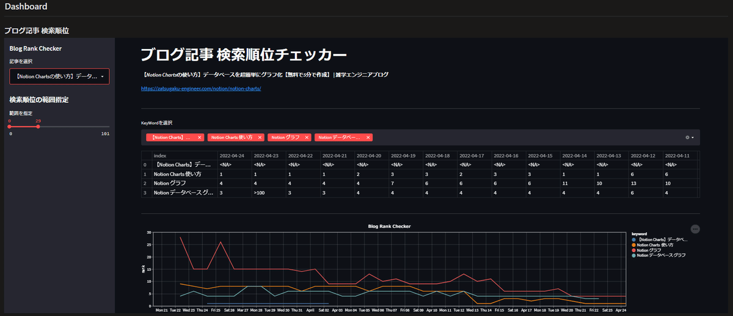Open the 記事を選択 article dropdown
The height and width of the screenshot is (316, 733).
coord(59,76)
